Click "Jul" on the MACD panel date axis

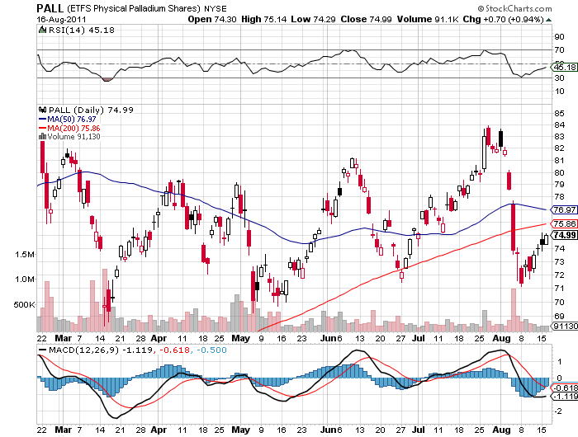click(x=419, y=430)
